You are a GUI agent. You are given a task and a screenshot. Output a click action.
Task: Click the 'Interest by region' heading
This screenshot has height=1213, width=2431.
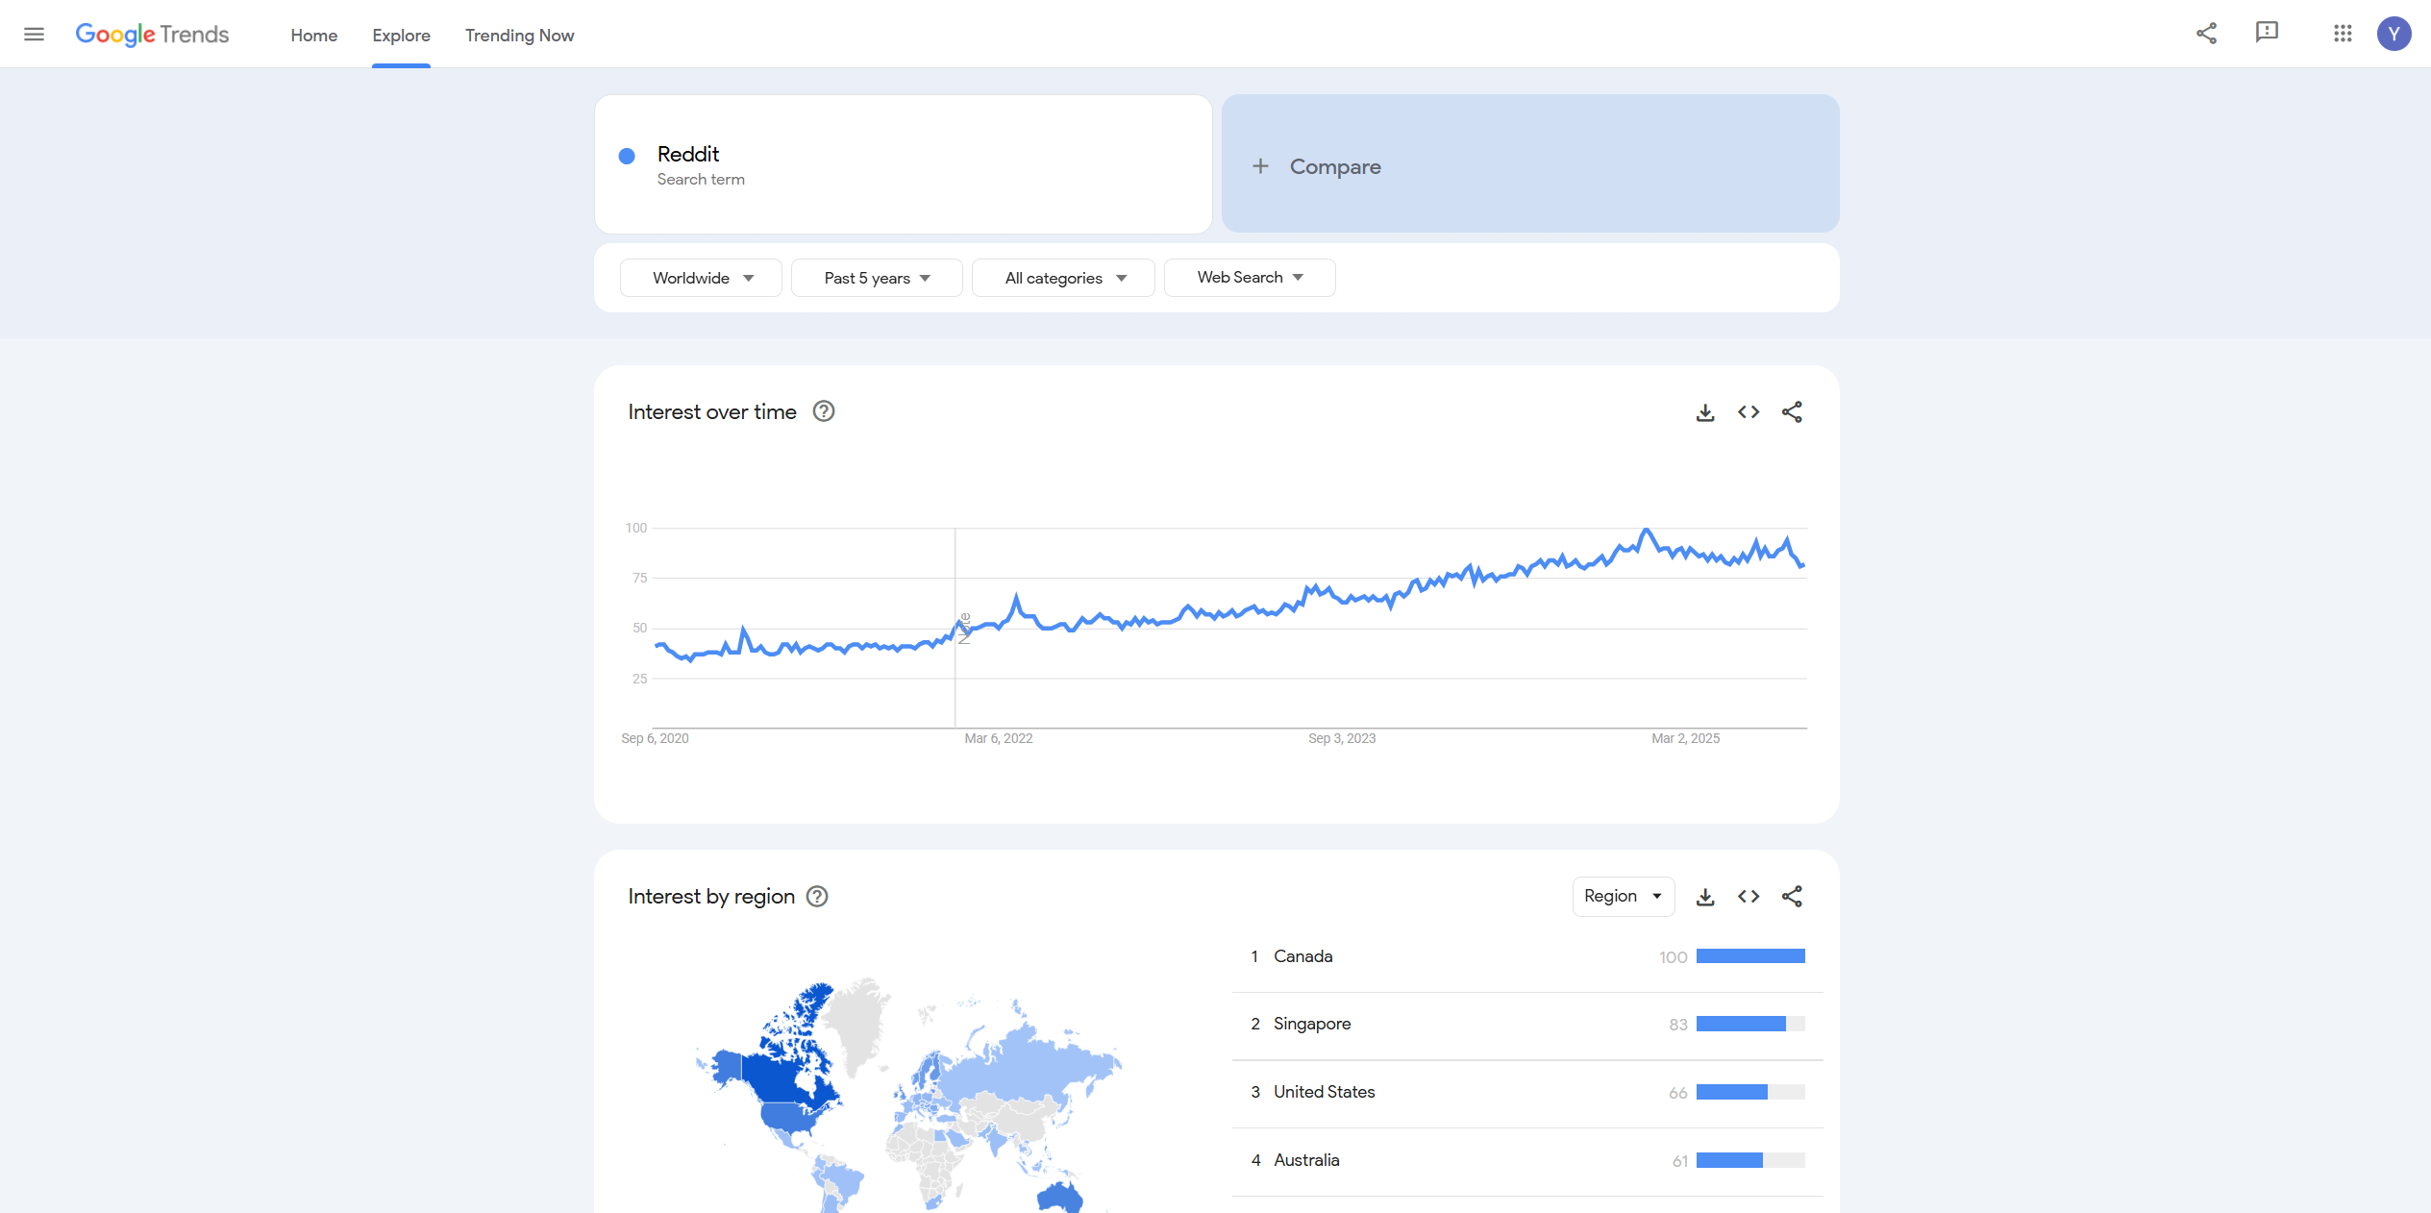point(711,897)
